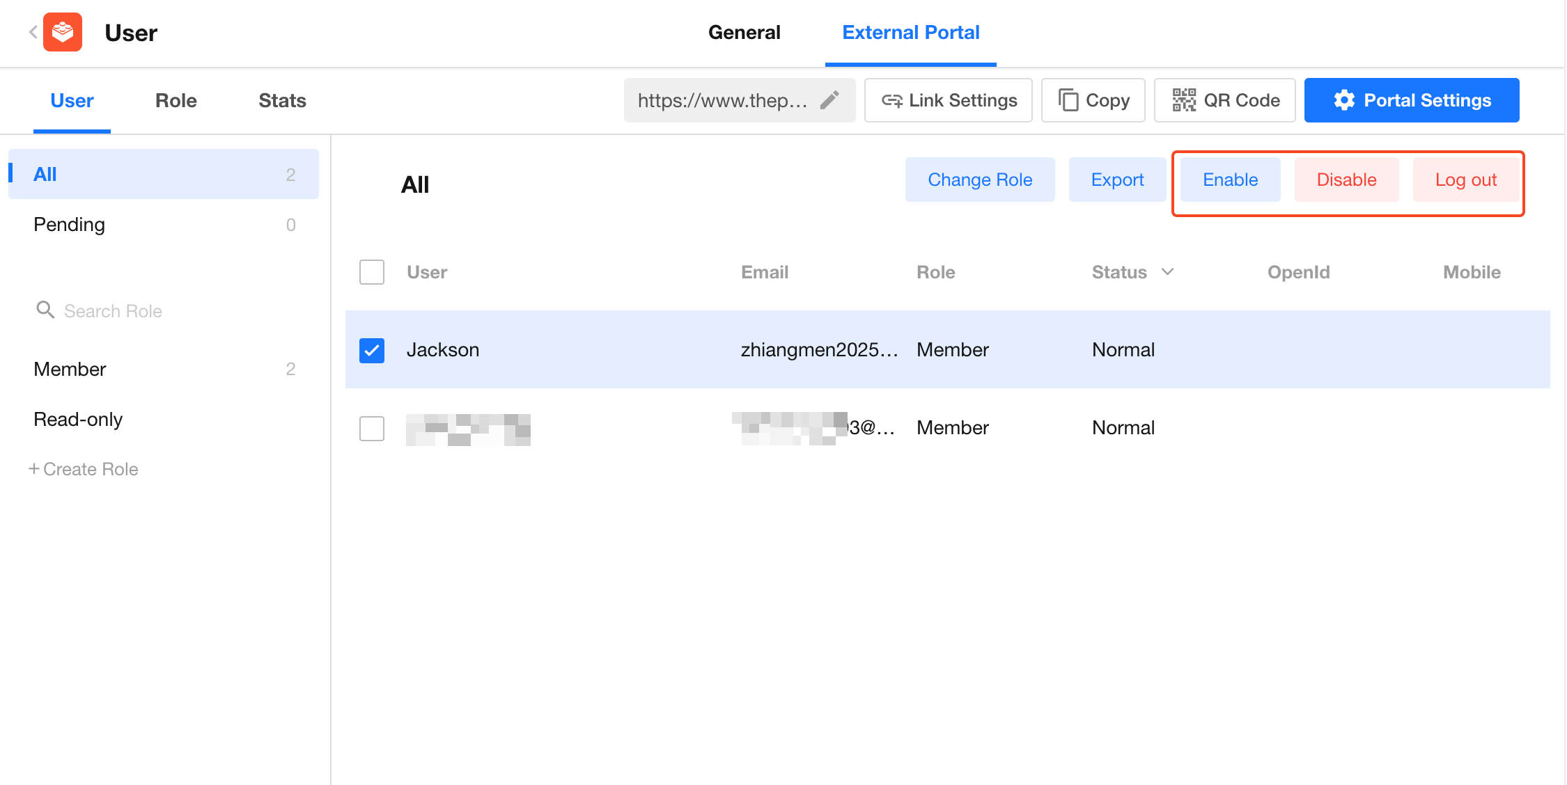The width and height of the screenshot is (1567, 785).
Task: Open the Change Role menu
Action: point(979,180)
